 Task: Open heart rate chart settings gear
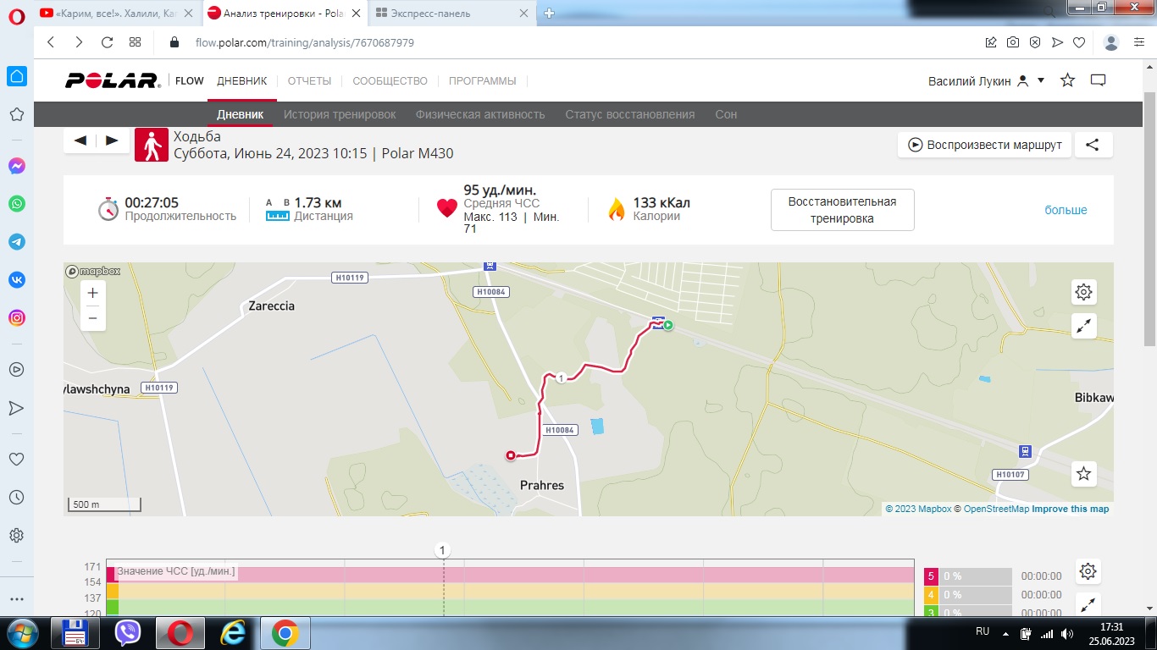[x=1088, y=571]
